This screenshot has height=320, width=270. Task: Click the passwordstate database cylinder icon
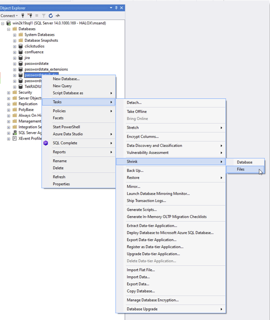(21, 64)
